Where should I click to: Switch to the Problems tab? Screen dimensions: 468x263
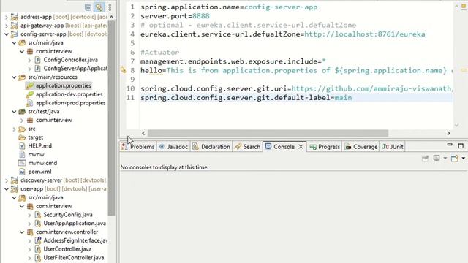[x=138, y=147]
